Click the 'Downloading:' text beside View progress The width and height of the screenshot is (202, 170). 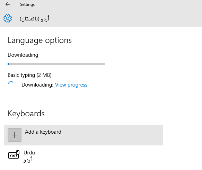37,85
